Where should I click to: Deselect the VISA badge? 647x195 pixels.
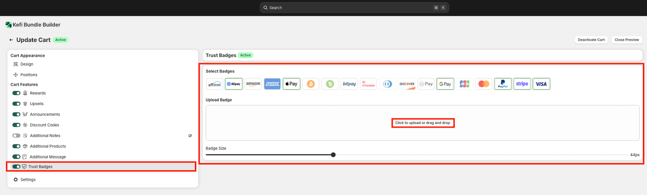[541, 84]
